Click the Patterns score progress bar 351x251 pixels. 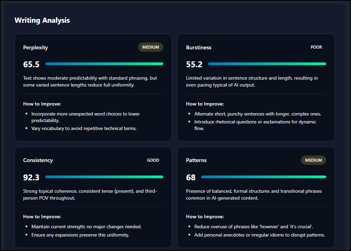[263, 177]
